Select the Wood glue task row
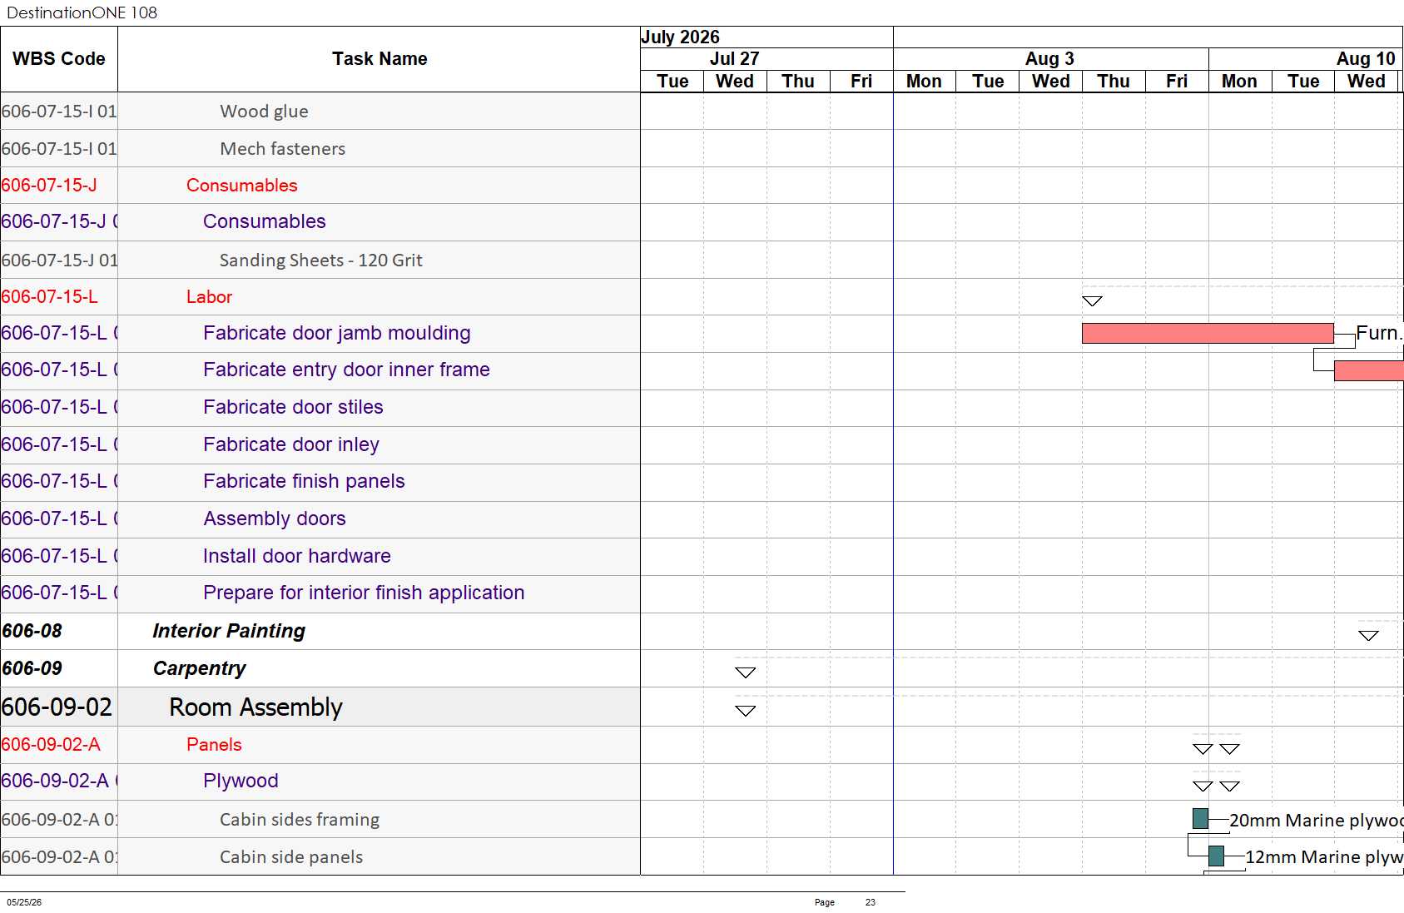 click(320, 112)
